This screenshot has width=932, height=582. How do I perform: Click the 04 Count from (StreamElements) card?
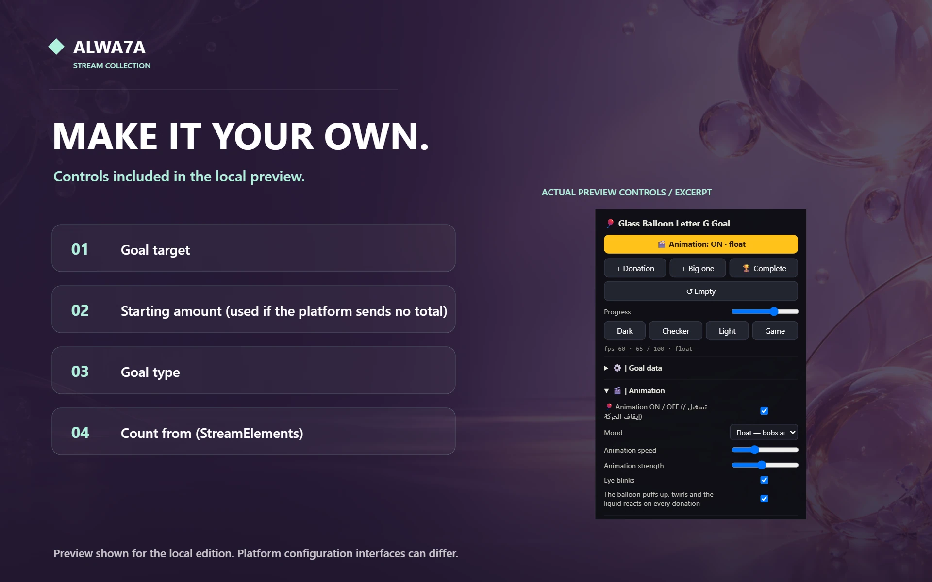click(253, 432)
